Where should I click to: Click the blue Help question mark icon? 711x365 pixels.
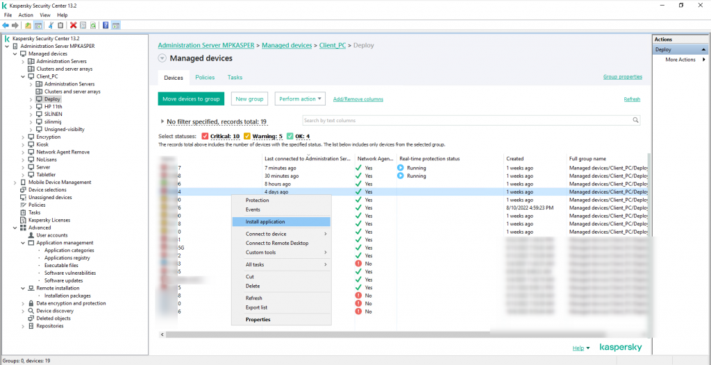click(x=106, y=25)
